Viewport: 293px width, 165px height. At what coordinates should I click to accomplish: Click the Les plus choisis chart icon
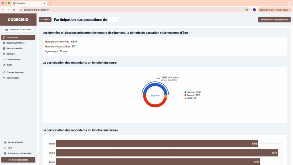coord(4,59)
